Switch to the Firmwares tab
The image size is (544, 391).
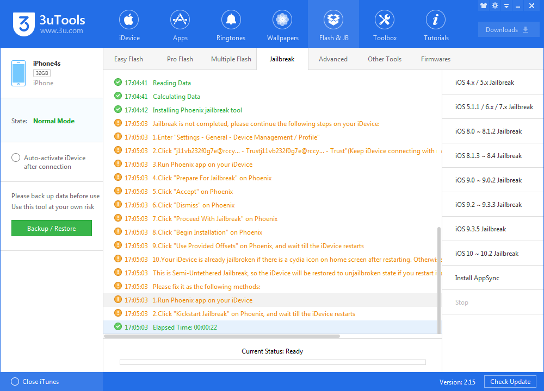(435, 59)
